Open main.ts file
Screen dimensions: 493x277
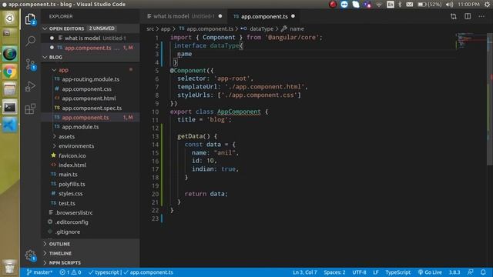[91, 175]
